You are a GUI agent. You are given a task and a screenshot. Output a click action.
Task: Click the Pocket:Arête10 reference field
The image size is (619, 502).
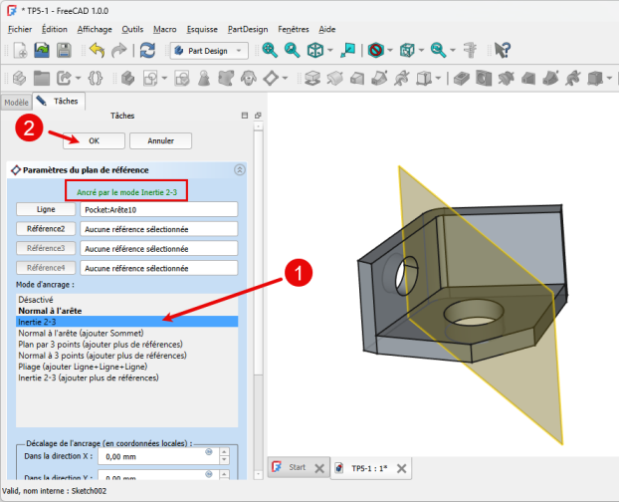click(159, 209)
